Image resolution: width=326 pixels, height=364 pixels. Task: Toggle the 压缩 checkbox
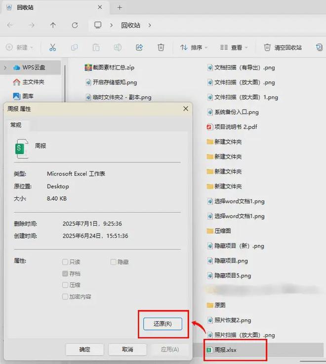(65, 285)
